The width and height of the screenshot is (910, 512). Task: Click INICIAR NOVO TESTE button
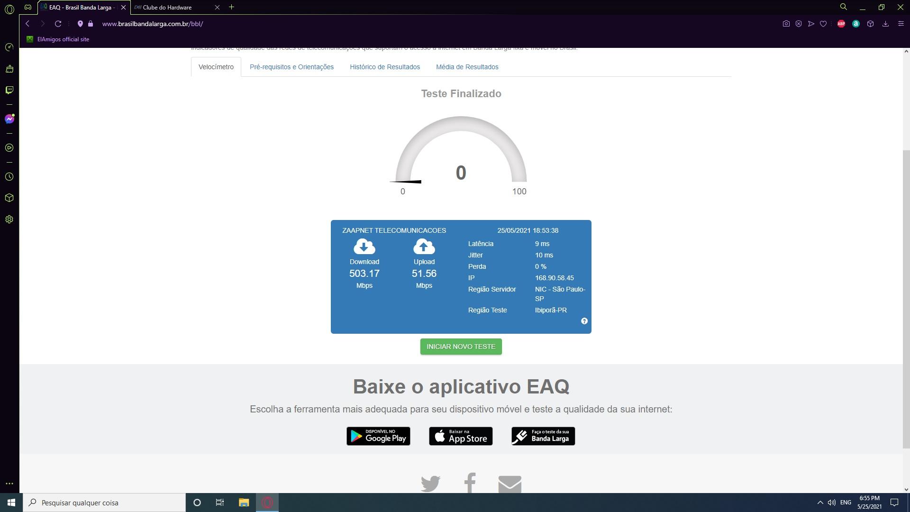(461, 347)
